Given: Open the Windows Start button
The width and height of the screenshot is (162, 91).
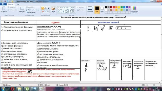Looking at the screenshot, I should coord(3,89).
